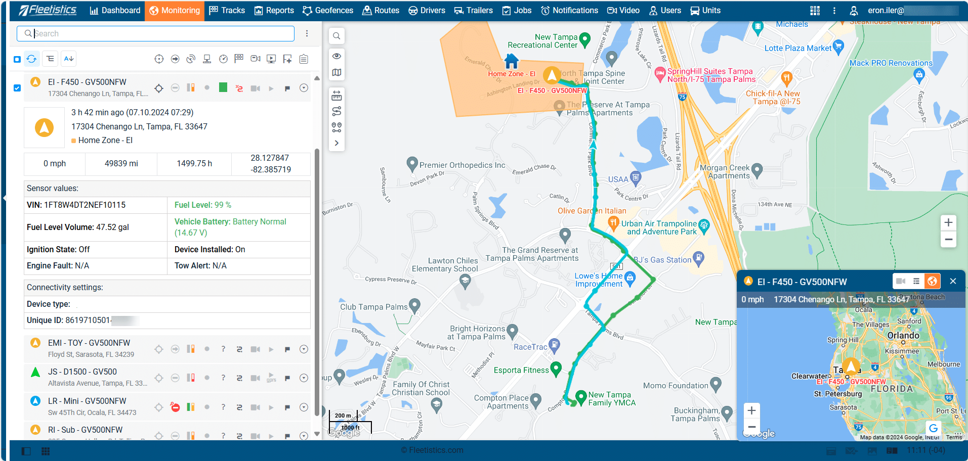Click the checkered flag trips header icon
Screen dimensions: 968x461
(x=239, y=59)
